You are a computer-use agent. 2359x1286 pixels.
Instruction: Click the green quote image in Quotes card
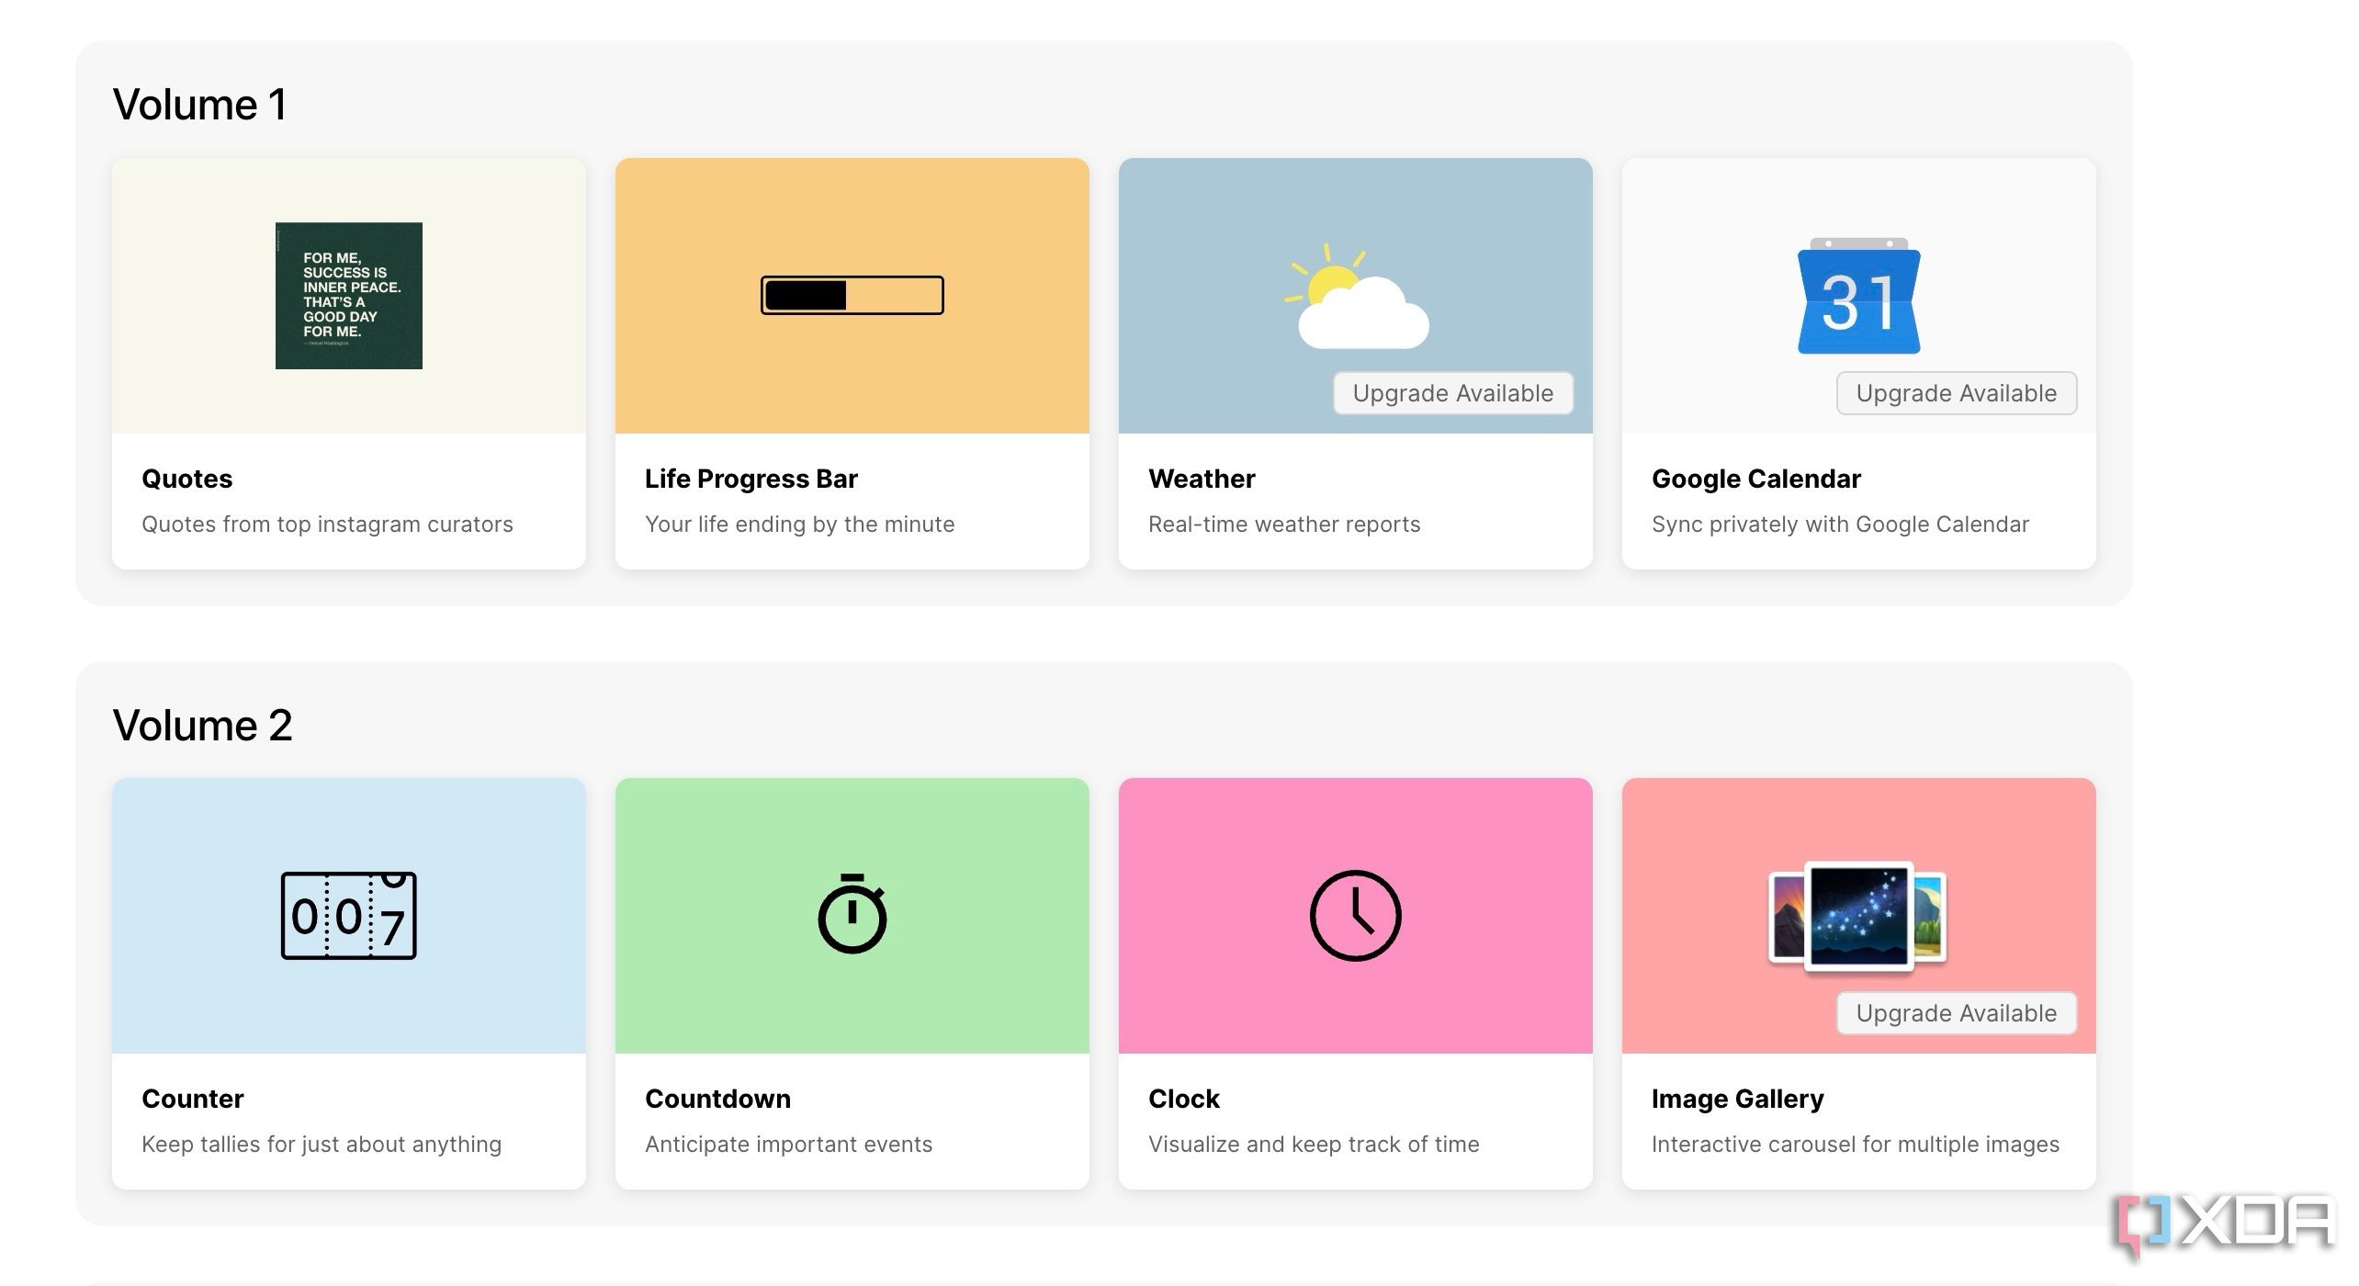[349, 296]
